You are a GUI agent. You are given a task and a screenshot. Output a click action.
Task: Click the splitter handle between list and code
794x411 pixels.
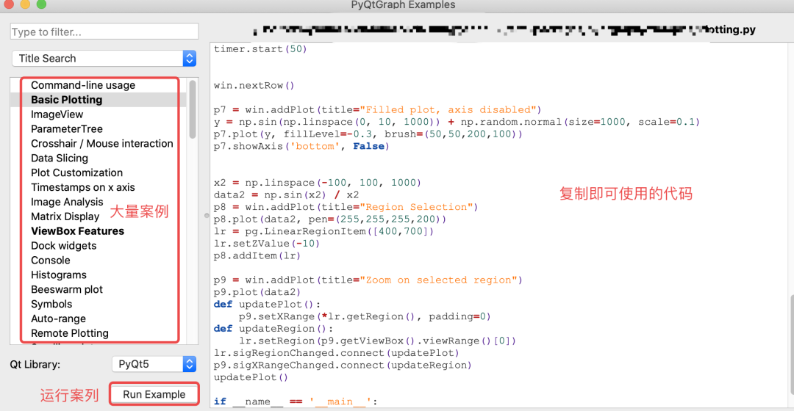(x=207, y=215)
